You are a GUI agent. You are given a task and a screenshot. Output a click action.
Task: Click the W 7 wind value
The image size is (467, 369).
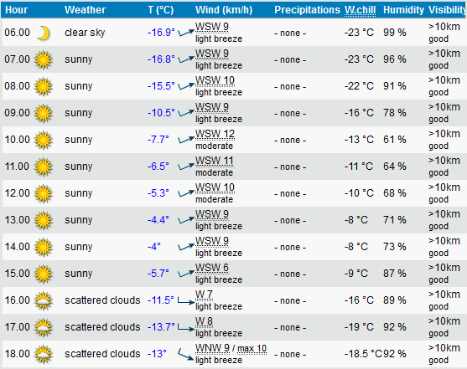coord(204,295)
